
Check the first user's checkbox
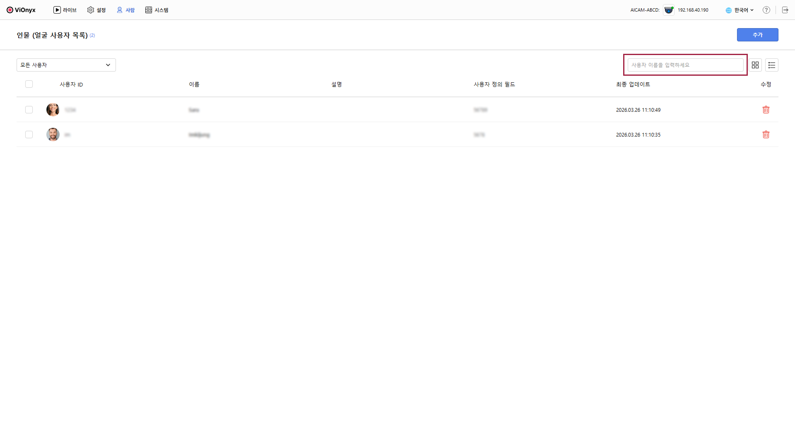(x=29, y=110)
